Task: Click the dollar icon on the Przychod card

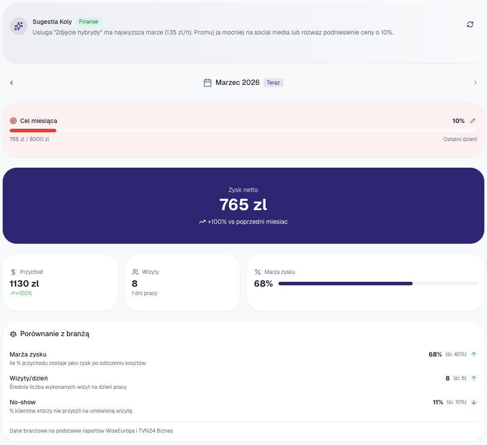Action: [x=12, y=272]
